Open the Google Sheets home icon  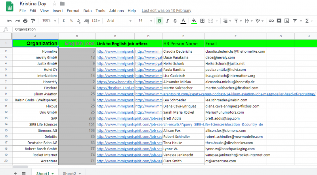10,6
